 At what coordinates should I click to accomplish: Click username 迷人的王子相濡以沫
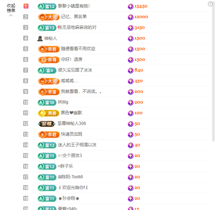click(77, 145)
